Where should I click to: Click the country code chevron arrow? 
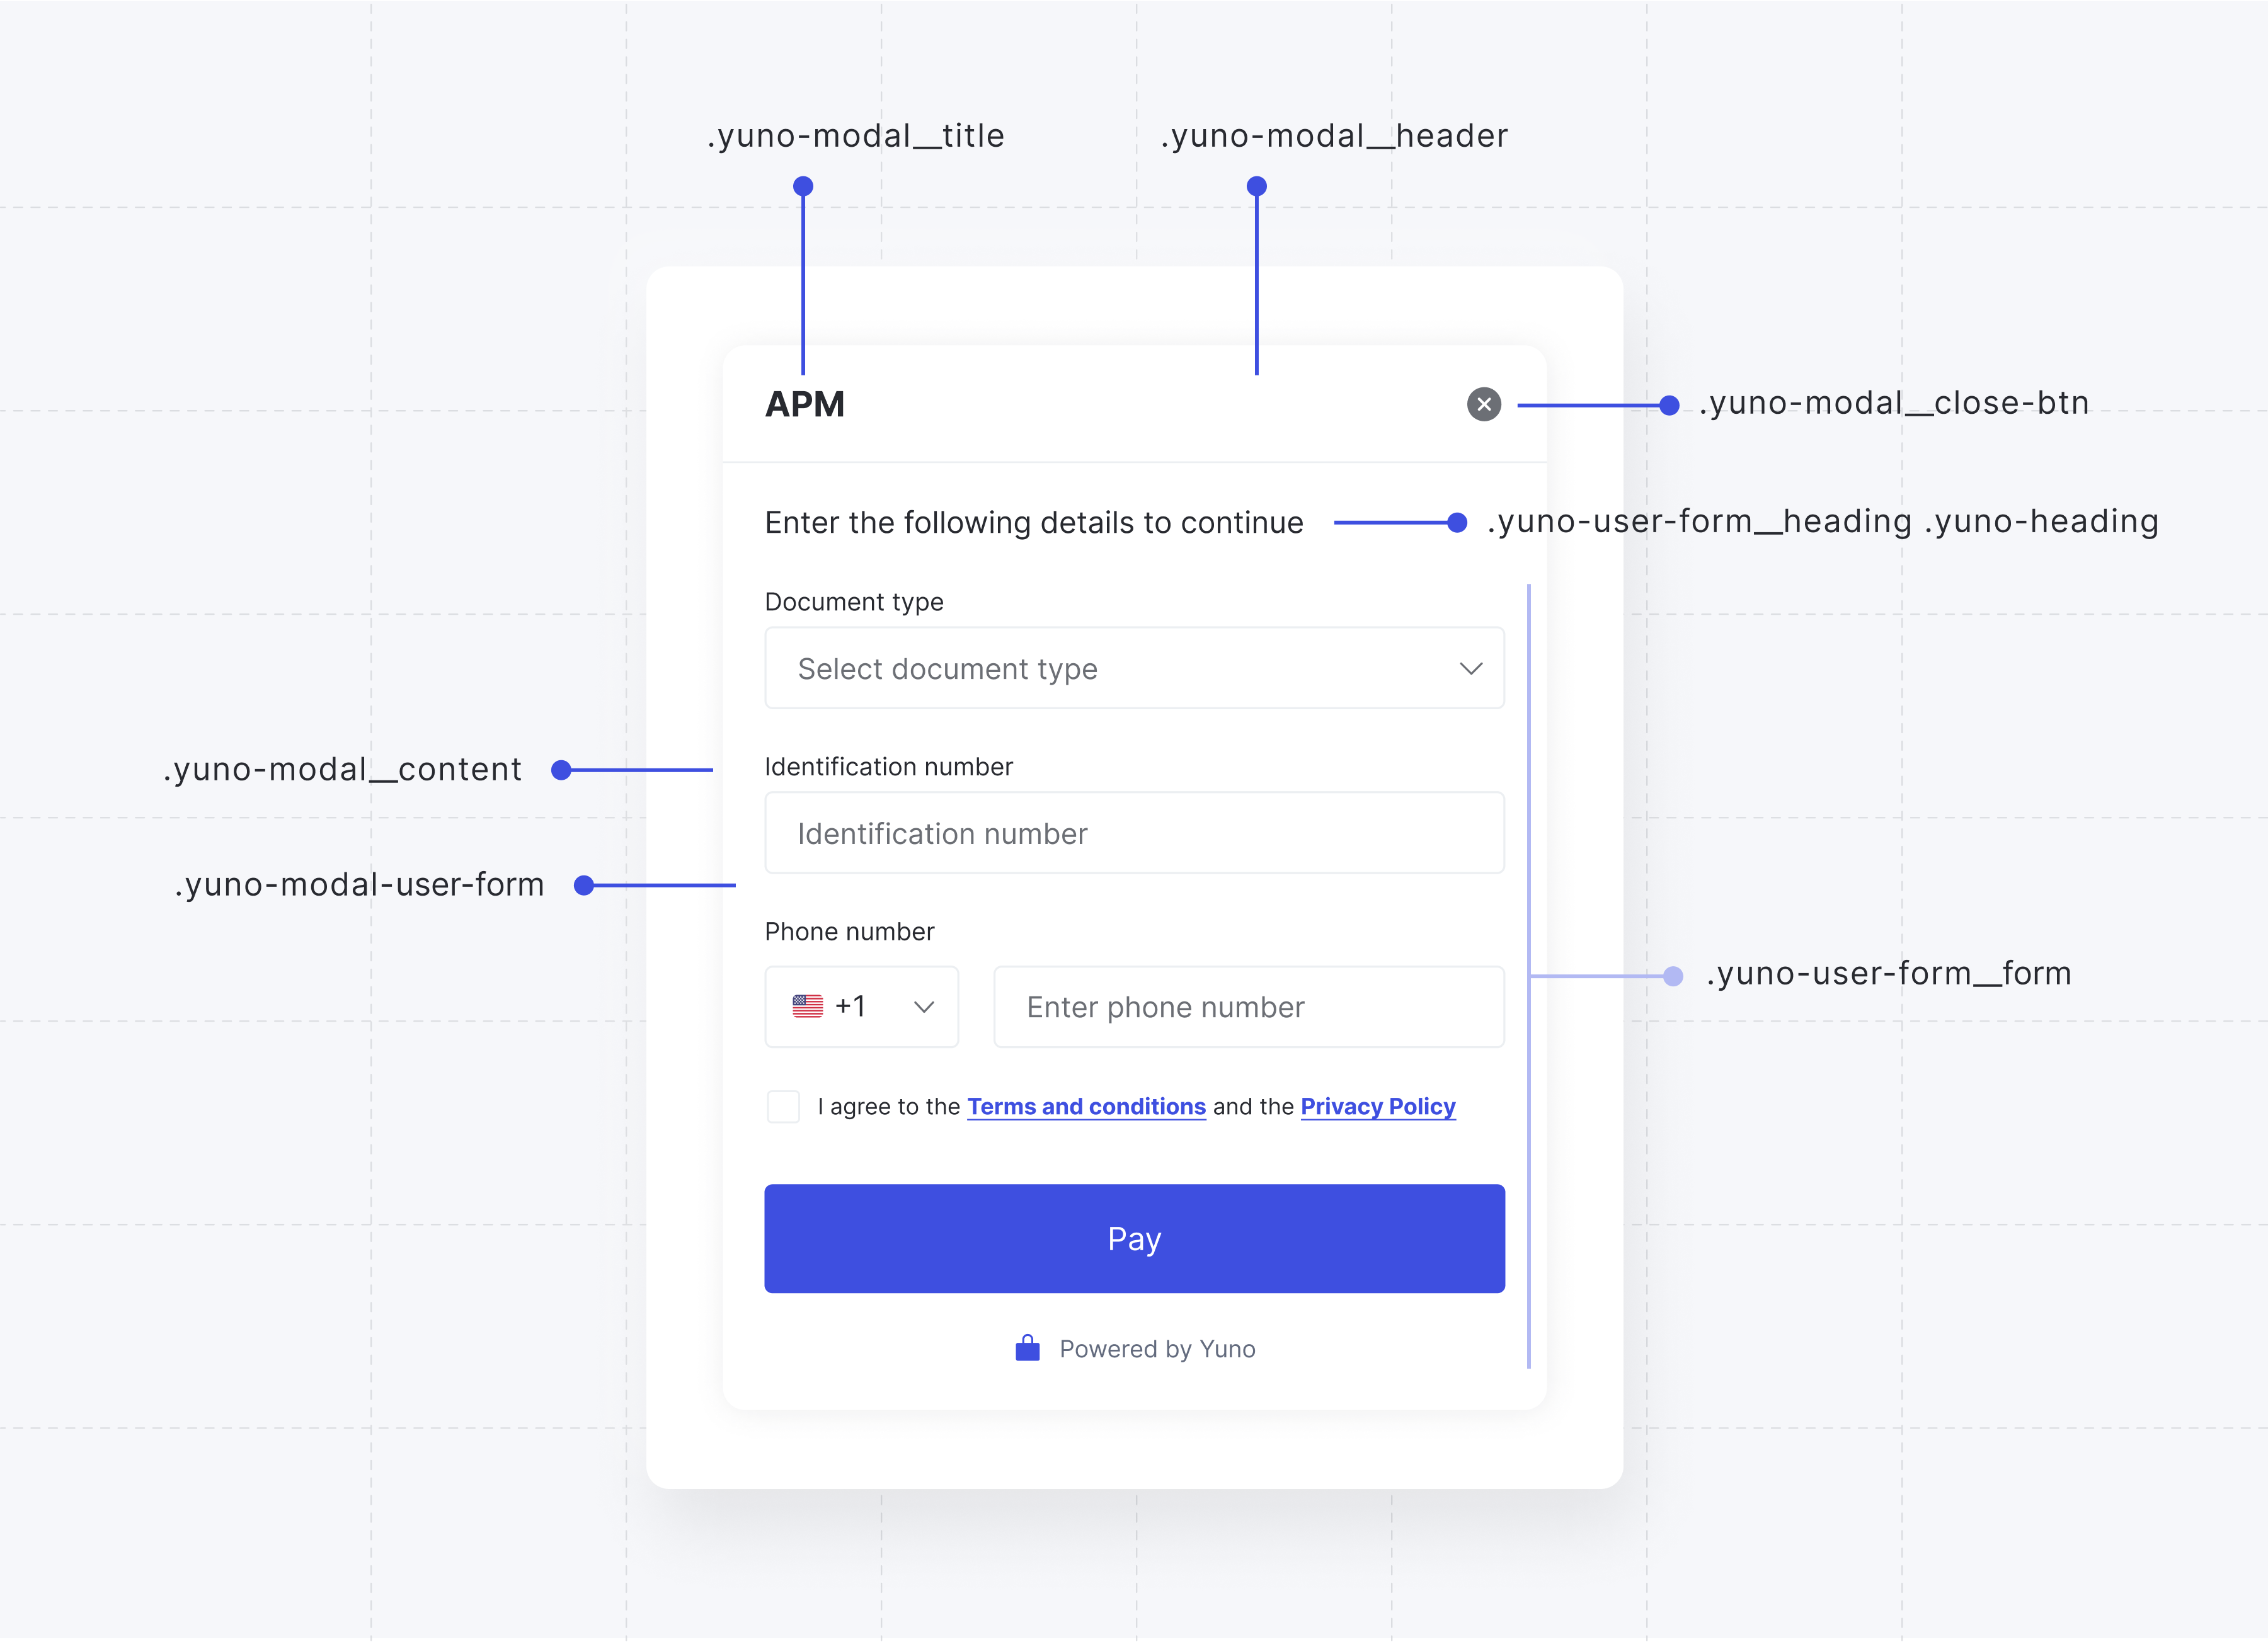[x=924, y=1007]
